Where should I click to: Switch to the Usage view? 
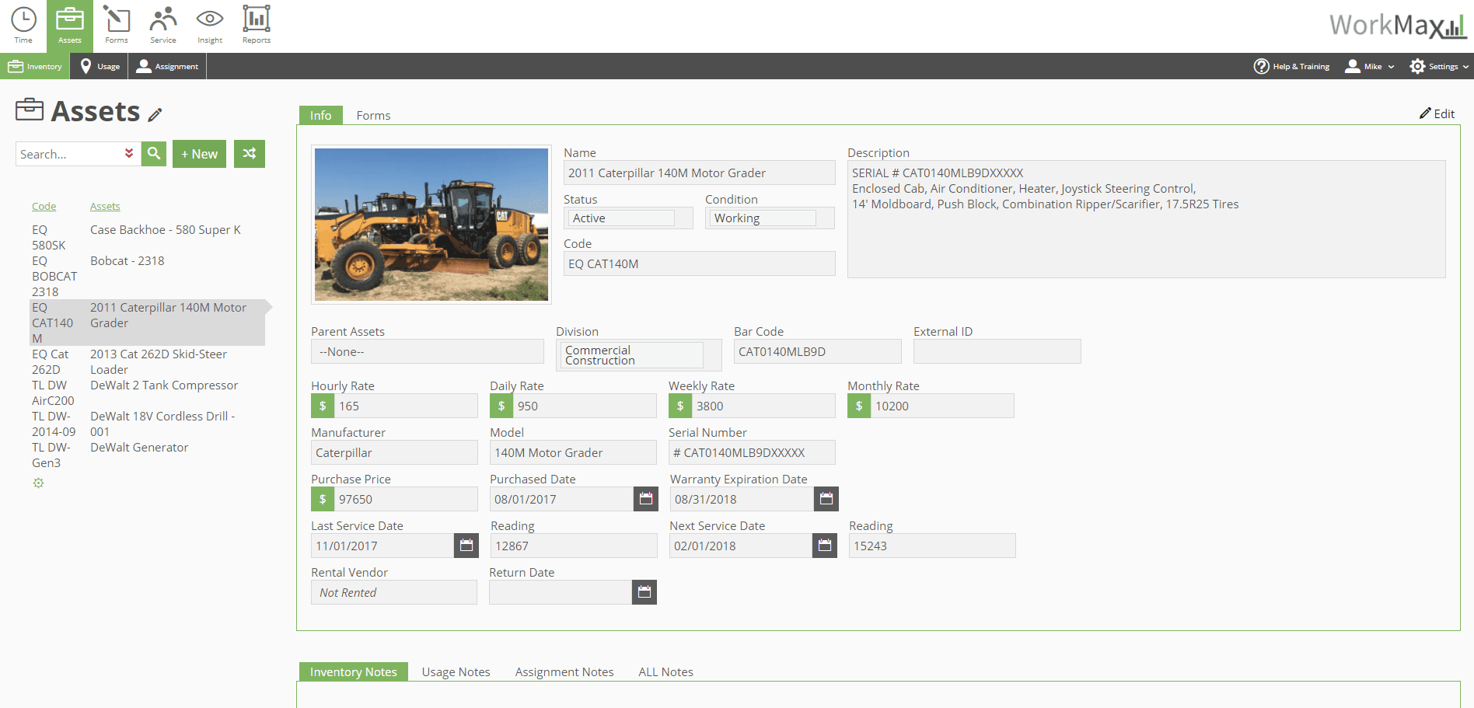pyautogui.click(x=99, y=66)
